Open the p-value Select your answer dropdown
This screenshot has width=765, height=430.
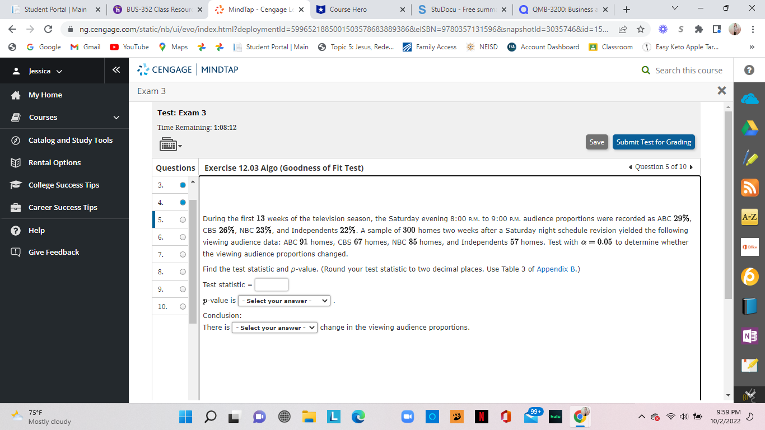pos(283,301)
